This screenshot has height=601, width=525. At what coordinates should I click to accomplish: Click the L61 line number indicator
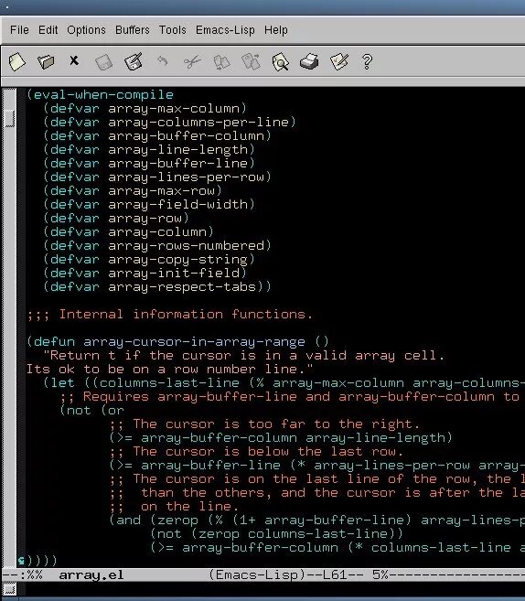pyautogui.click(x=335, y=575)
